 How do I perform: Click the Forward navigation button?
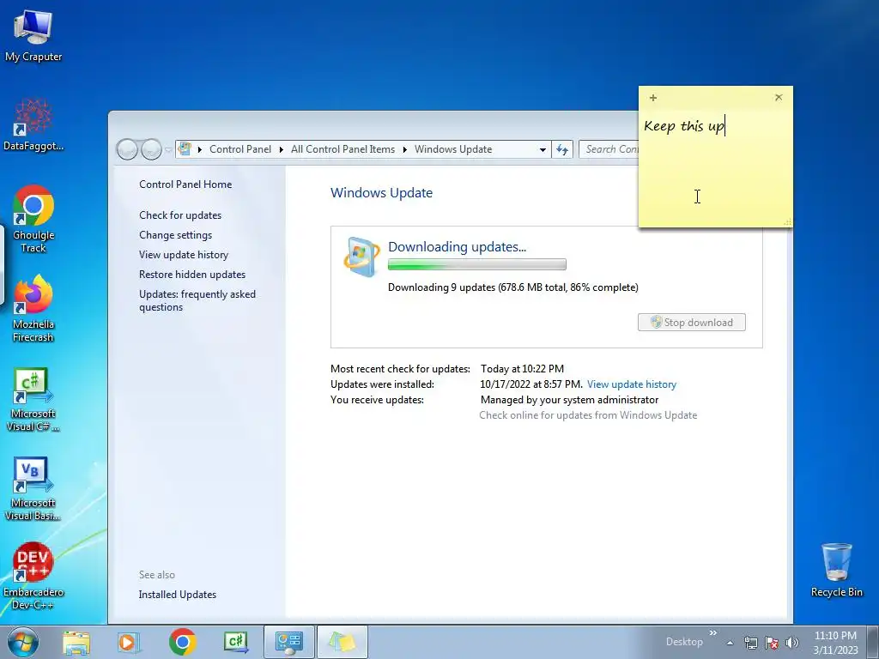click(151, 149)
